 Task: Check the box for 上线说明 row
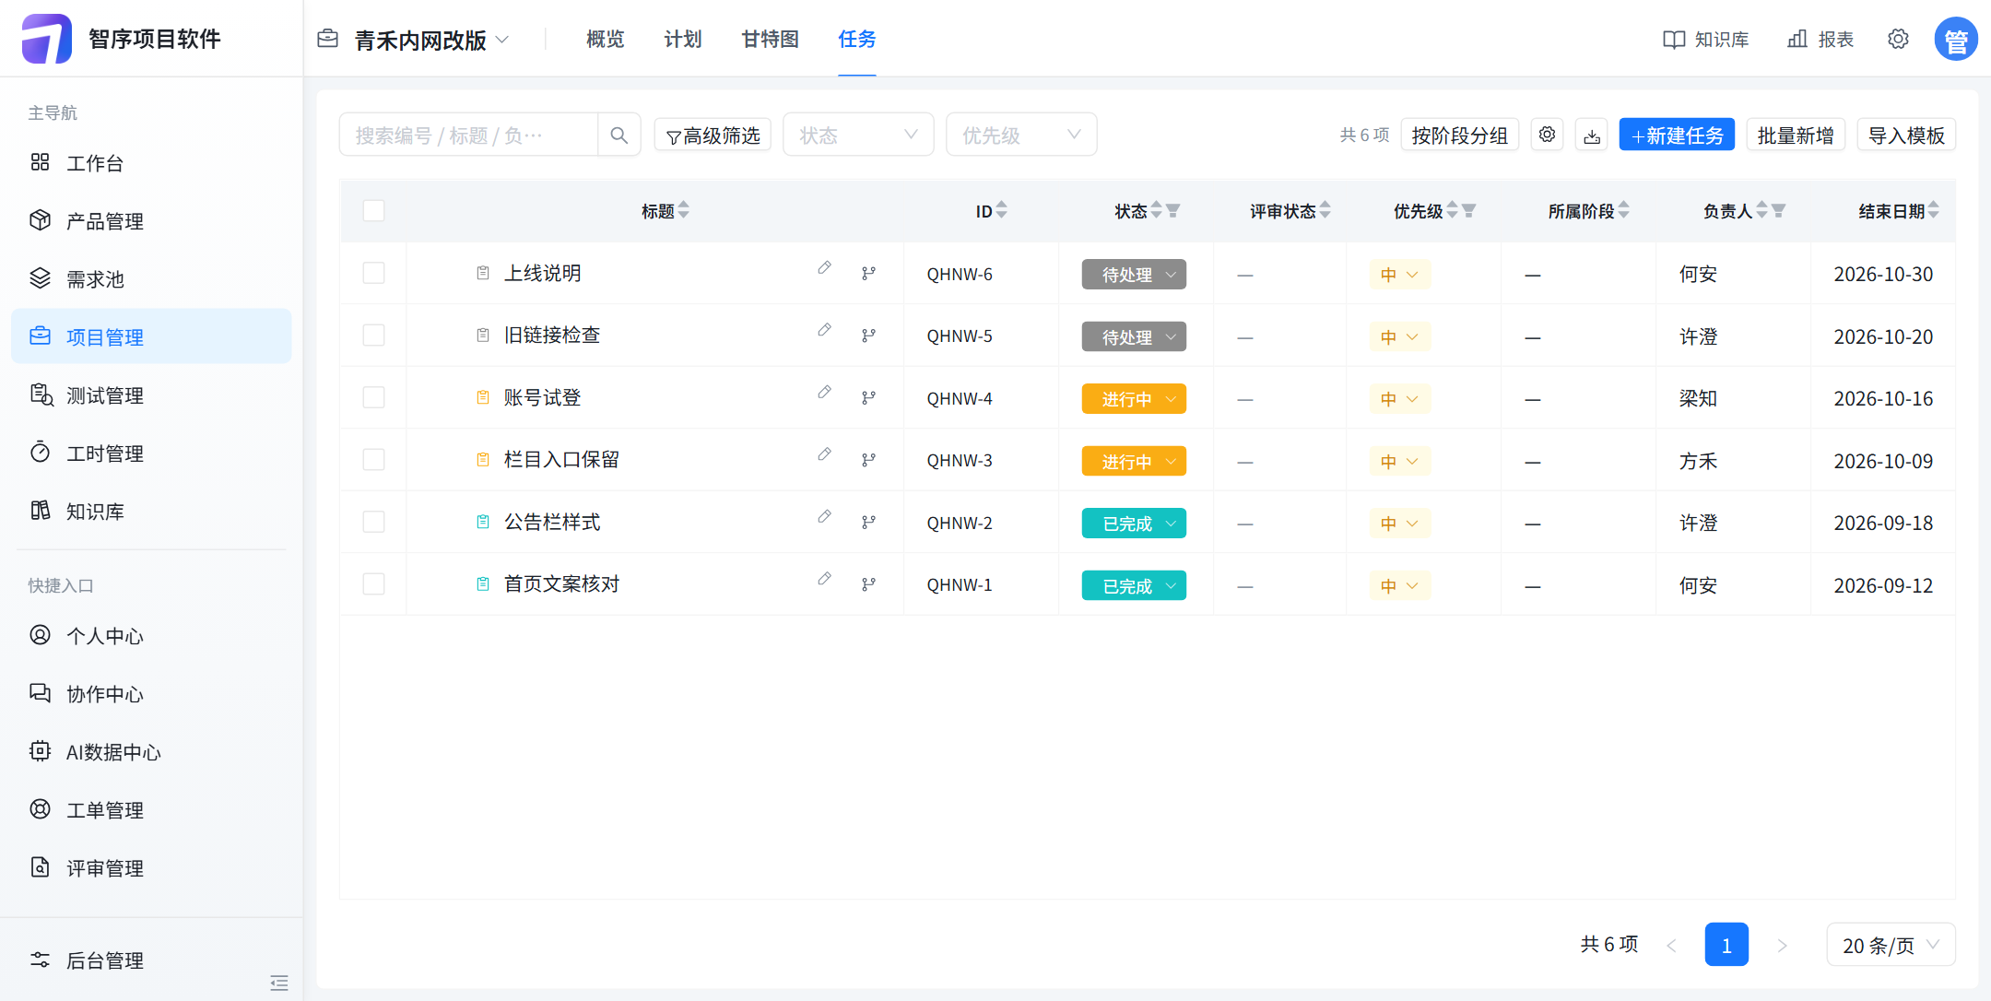point(373,274)
